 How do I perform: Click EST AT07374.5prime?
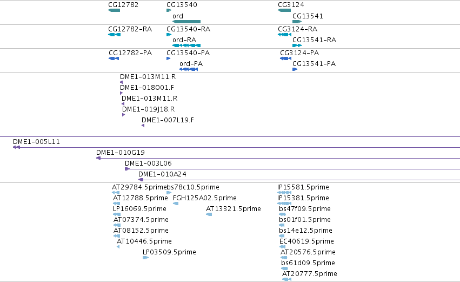[x=117, y=225]
